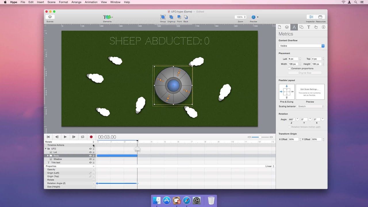The height and width of the screenshot is (207, 368).
Task: Step forward one frame button
Action: (74, 137)
